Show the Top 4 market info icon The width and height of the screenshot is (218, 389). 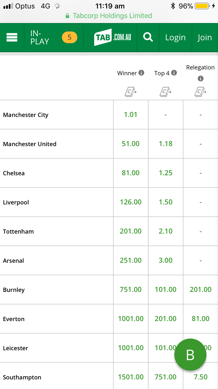point(174,73)
